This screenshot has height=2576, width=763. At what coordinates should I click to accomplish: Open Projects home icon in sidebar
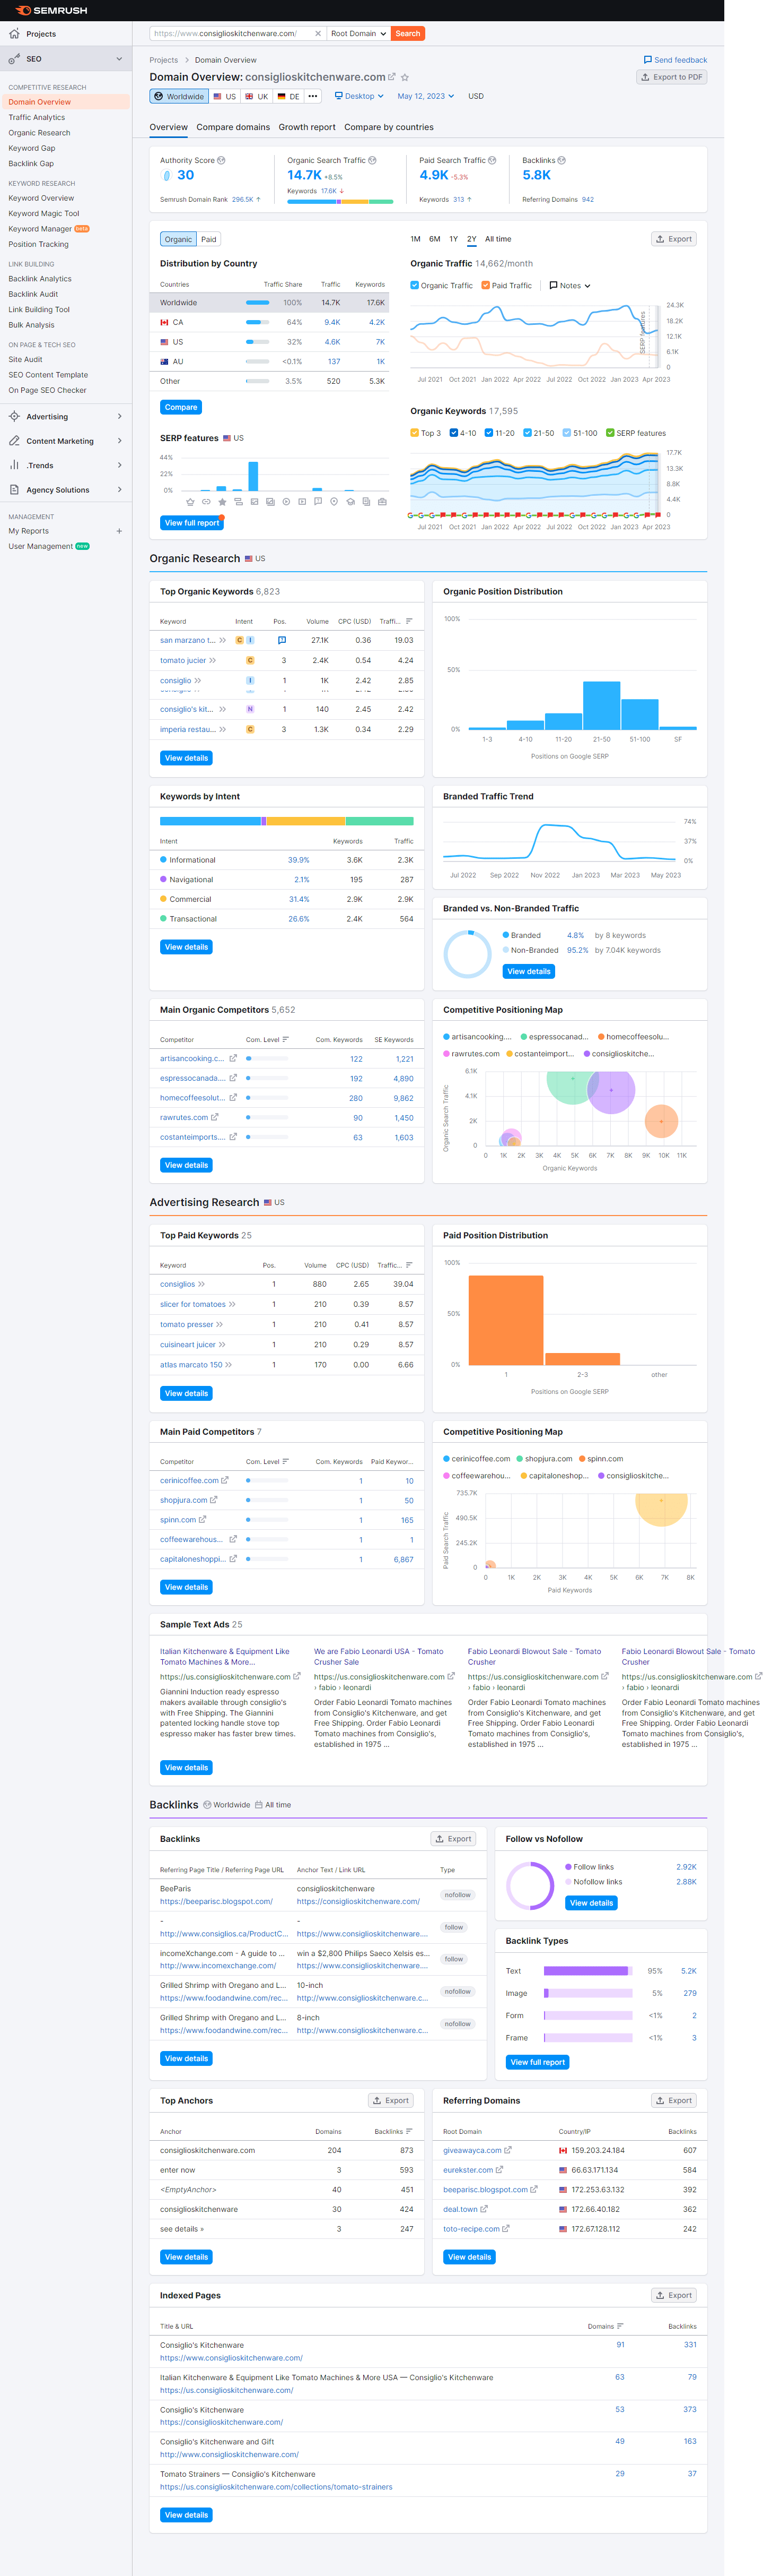[x=14, y=34]
